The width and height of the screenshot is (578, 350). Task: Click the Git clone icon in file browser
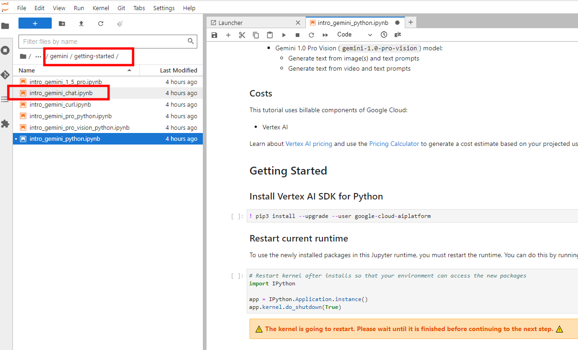pyautogui.click(x=120, y=24)
